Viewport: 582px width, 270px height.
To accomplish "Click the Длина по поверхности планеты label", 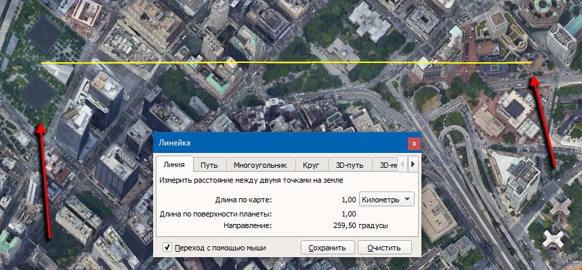I will click(x=215, y=214).
